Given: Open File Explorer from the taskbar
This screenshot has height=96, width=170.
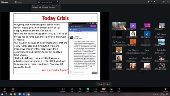Looking at the screenshot, I should coord(15,94).
